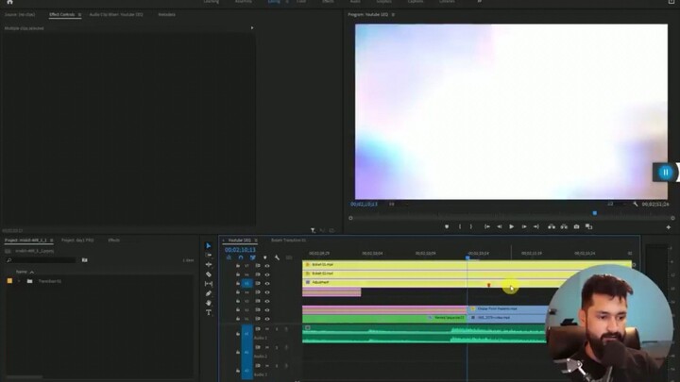Select the Selection tool
The image size is (680, 382).
[208, 245]
